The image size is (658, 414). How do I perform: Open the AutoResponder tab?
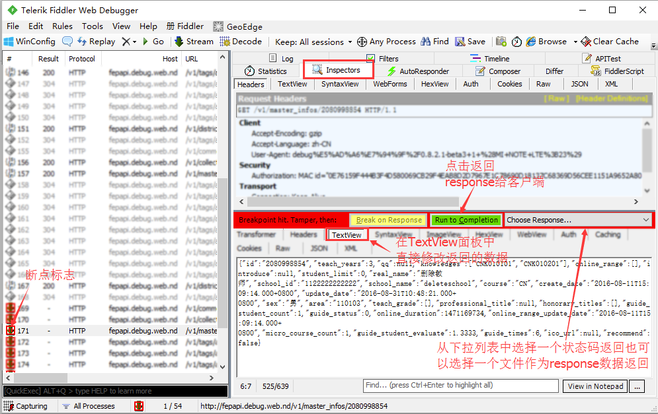(x=418, y=71)
